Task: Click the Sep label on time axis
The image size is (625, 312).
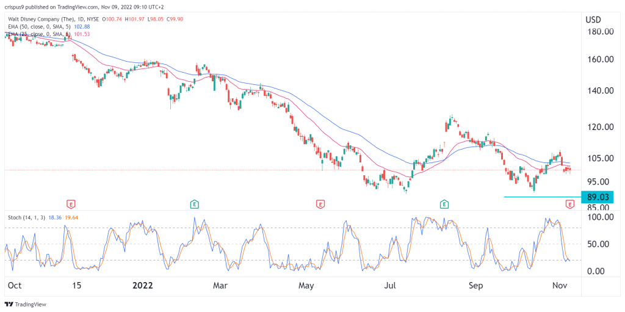Action: 476,286
